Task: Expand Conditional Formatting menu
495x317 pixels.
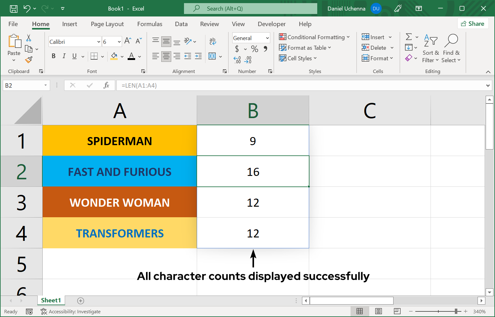Action: click(x=314, y=37)
